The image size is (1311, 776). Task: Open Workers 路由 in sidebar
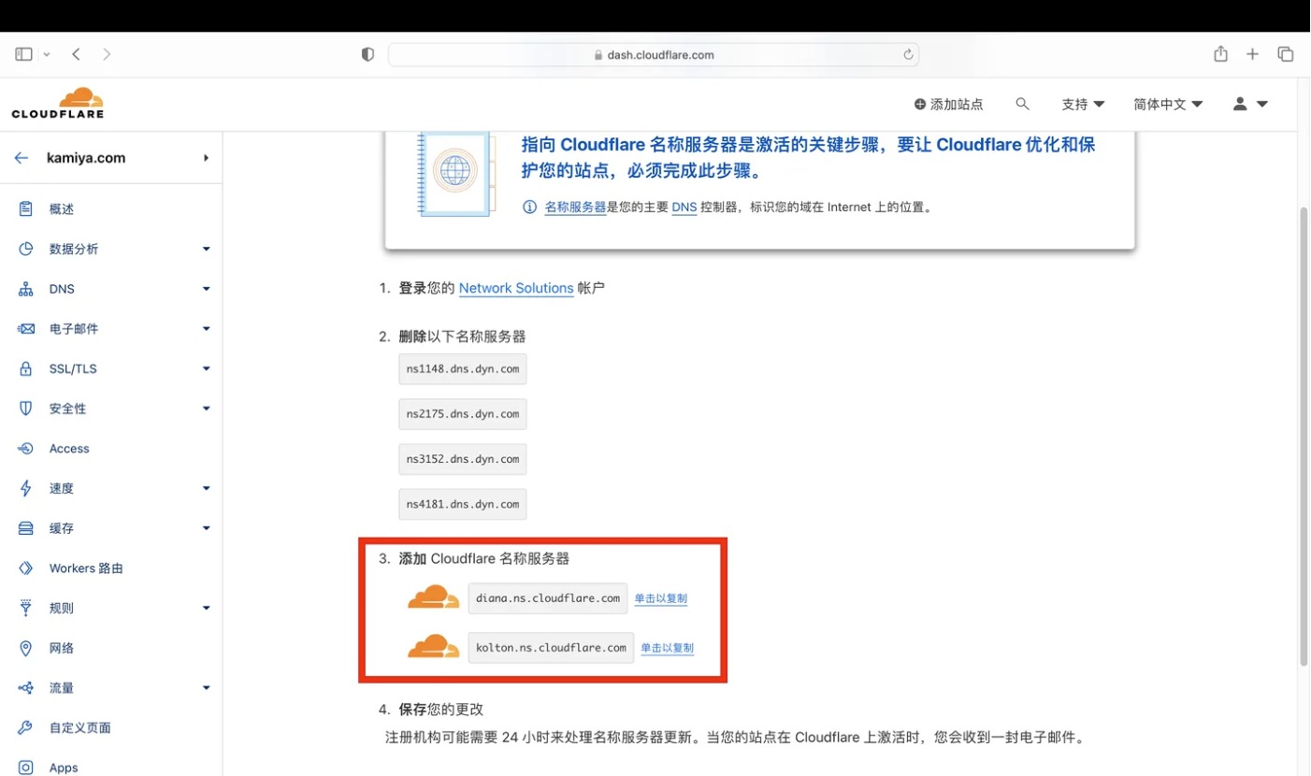pos(86,568)
